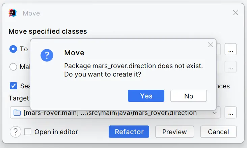The image size is (247, 148).
Task: Click the blue question mark popup icon
Action: pos(47,55)
